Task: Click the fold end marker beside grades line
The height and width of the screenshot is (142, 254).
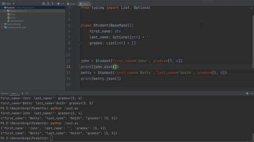Action: (79, 43)
